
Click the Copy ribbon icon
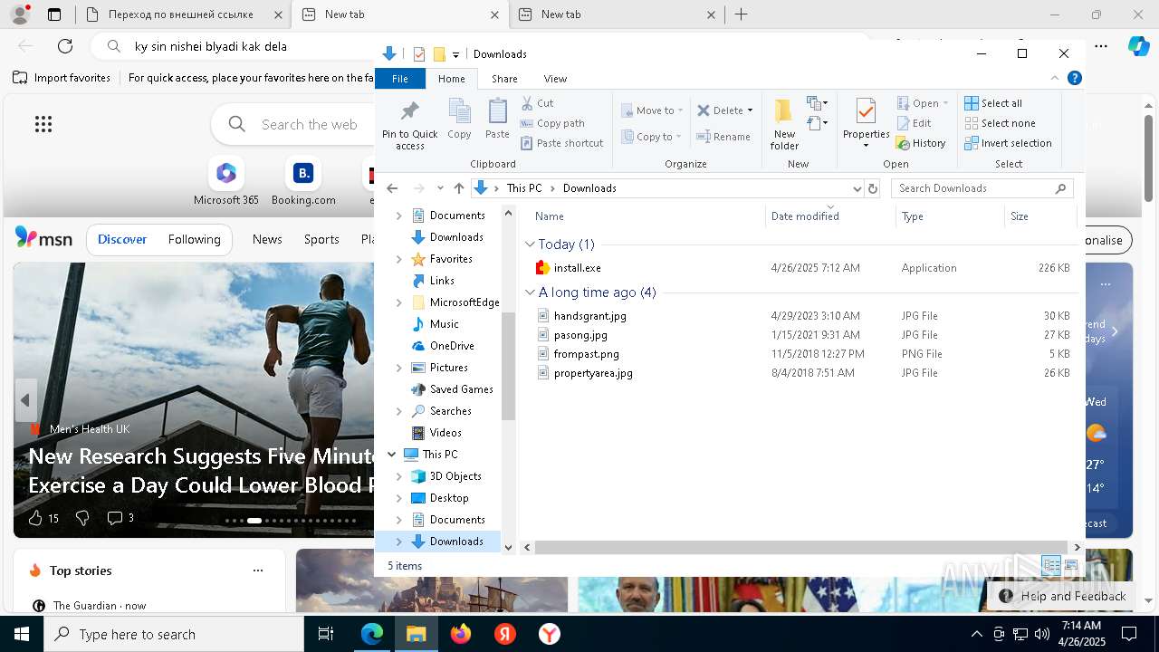click(x=459, y=120)
